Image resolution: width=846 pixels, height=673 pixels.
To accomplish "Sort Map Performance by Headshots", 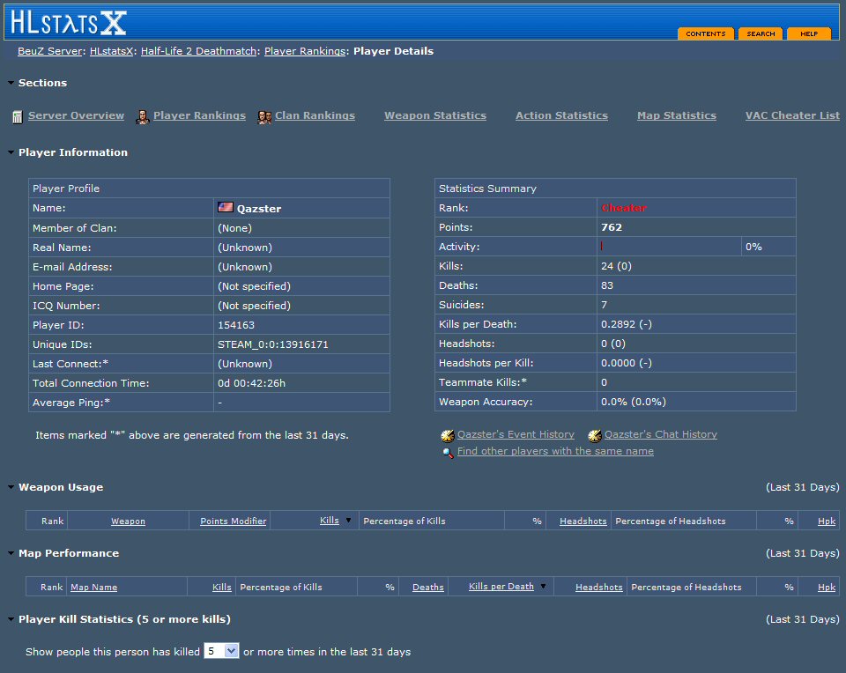I will pos(599,587).
